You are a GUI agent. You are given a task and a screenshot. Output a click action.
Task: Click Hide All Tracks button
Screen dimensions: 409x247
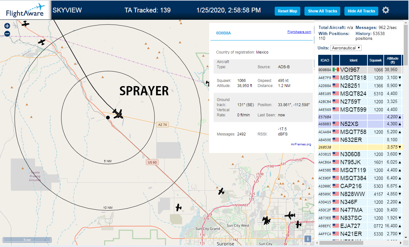coord(361,11)
